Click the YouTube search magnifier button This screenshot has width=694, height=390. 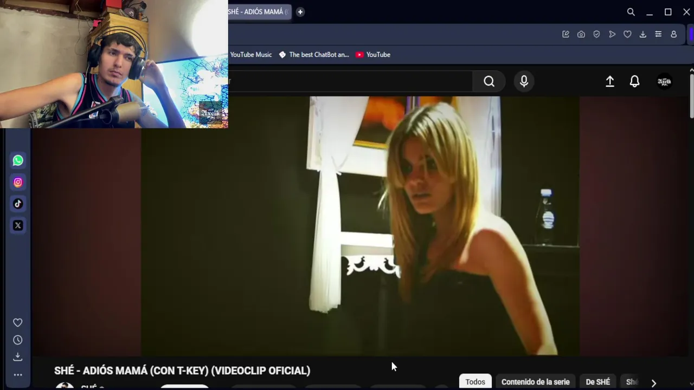tap(489, 81)
